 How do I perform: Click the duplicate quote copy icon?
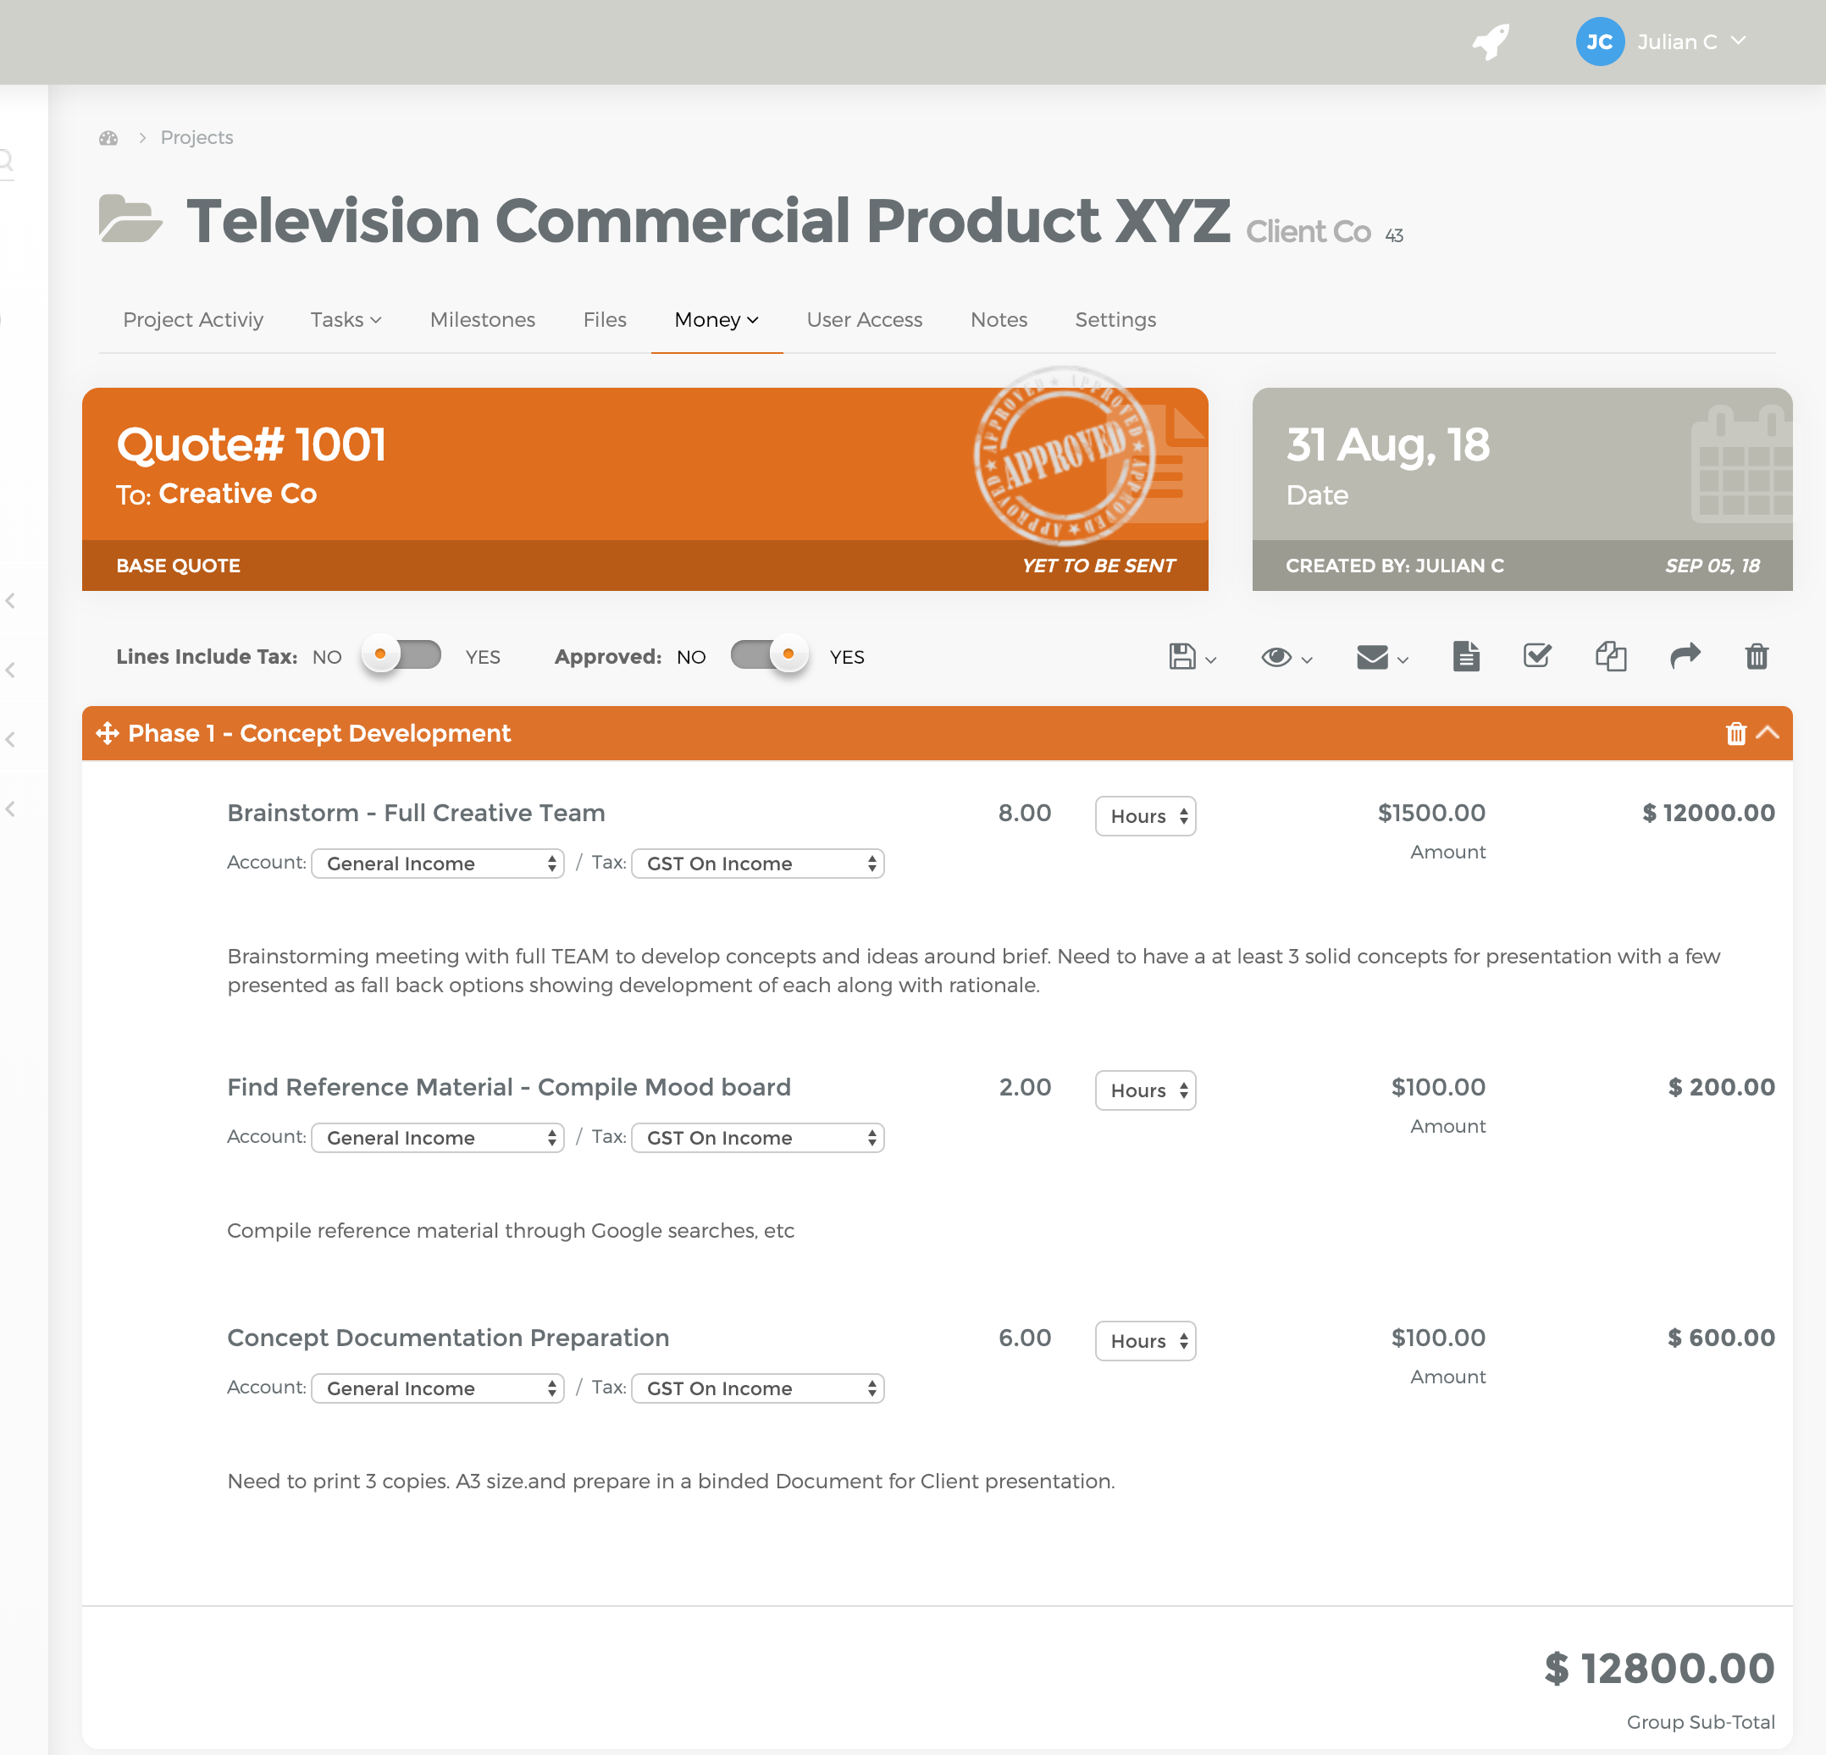pyautogui.click(x=1610, y=656)
